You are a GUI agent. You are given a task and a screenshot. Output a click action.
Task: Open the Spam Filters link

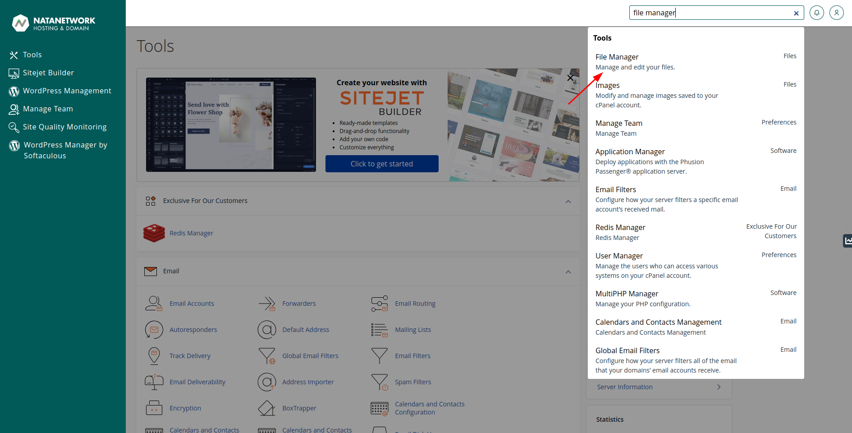(x=413, y=382)
